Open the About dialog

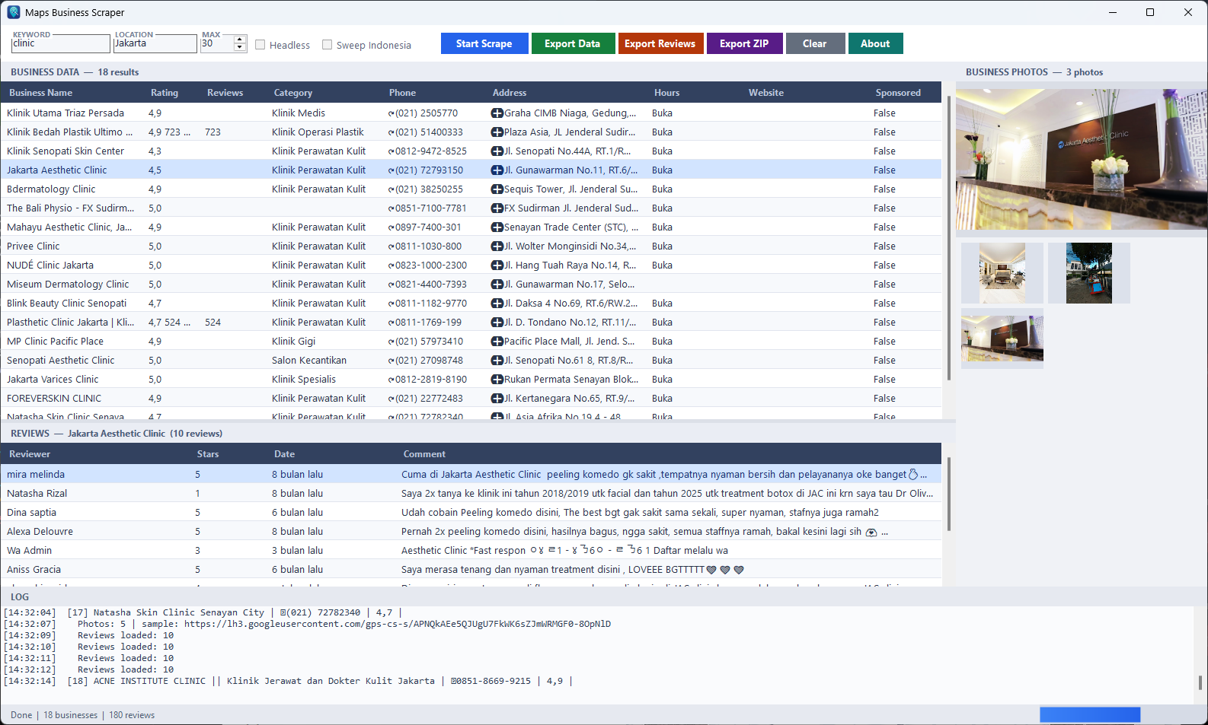click(875, 43)
